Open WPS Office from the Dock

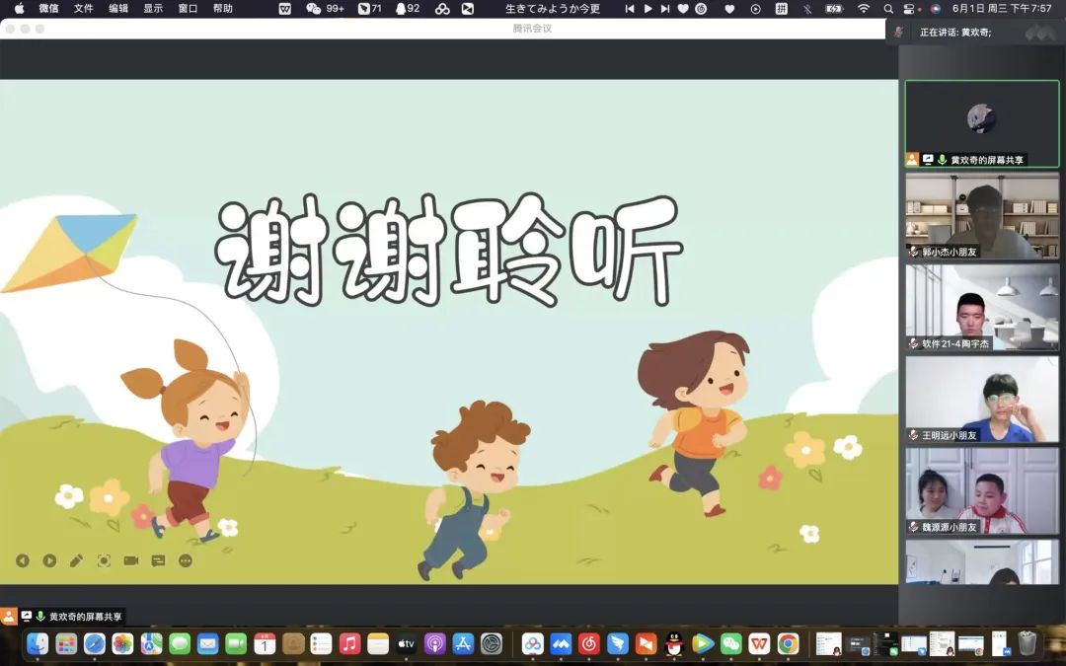pos(759,644)
